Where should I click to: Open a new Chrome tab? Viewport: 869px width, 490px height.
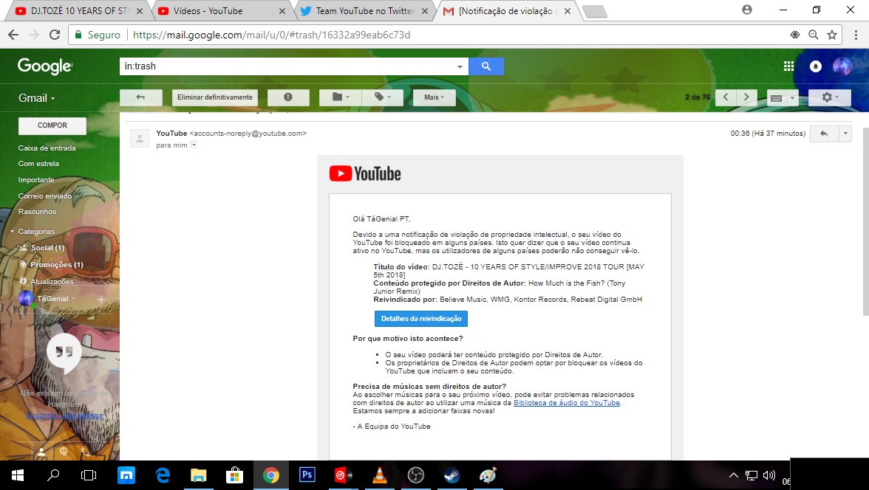(595, 12)
